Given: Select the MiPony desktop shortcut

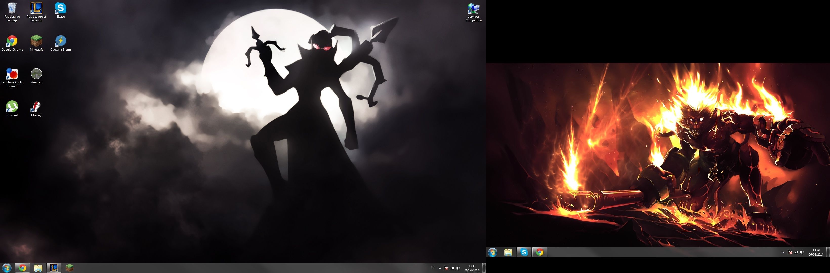Looking at the screenshot, I should (36, 109).
